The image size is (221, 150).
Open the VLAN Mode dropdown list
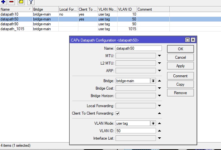tap(153, 123)
